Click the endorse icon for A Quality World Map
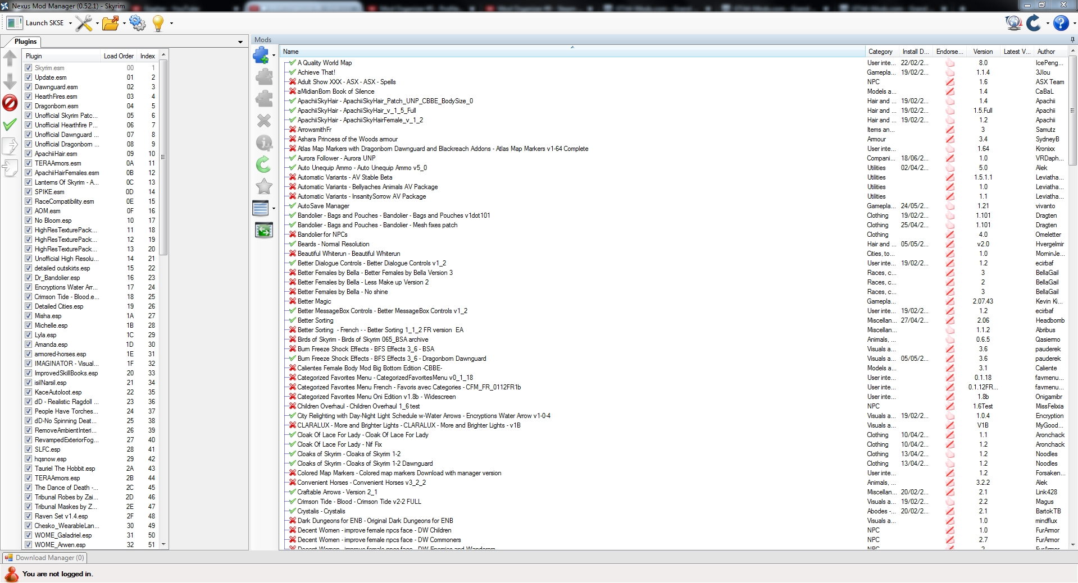Screen dimensions: 1078x583 (950, 63)
